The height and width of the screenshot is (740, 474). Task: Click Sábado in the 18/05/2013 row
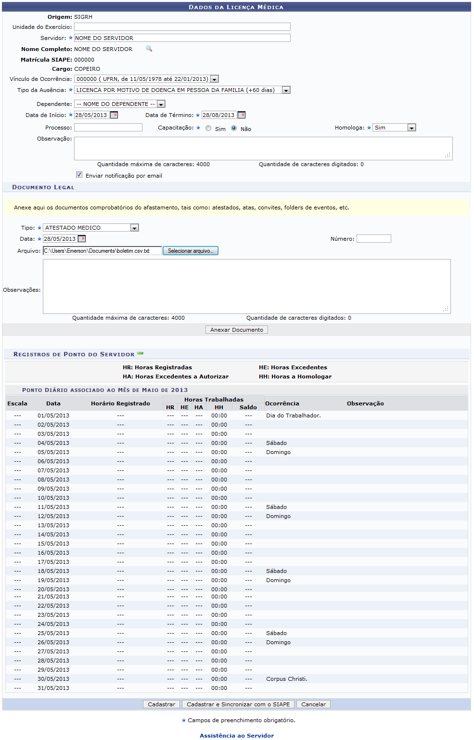click(x=276, y=571)
